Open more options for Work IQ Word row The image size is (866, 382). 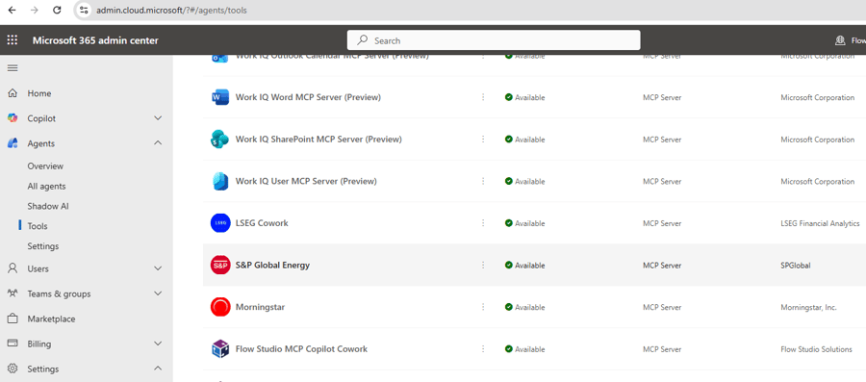[483, 97]
